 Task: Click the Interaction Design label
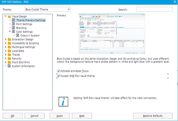point(23,40)
